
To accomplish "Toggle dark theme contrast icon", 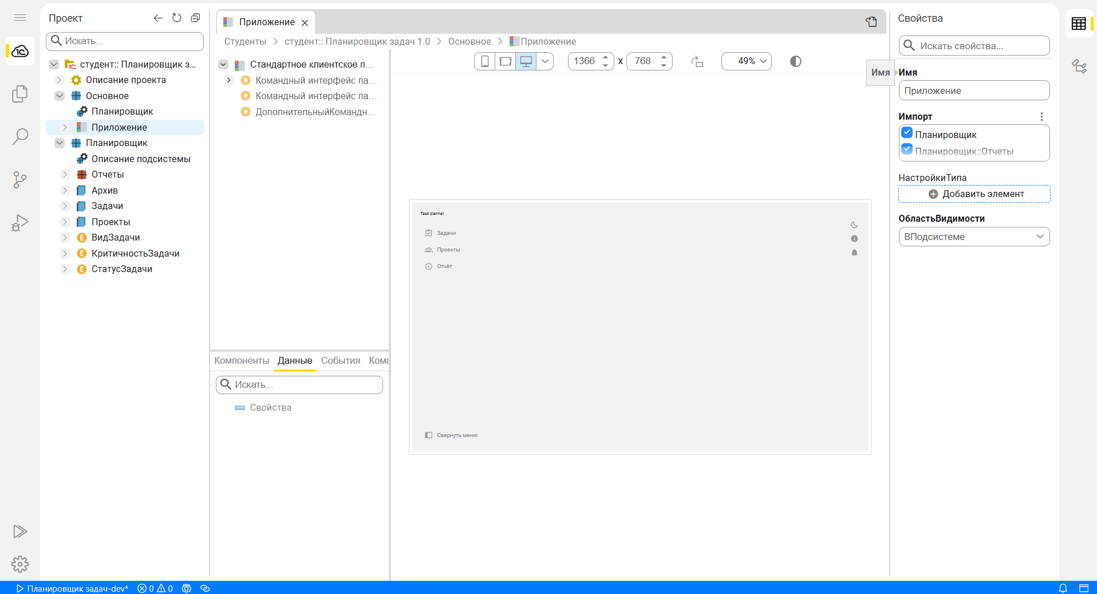I will 795,61.
